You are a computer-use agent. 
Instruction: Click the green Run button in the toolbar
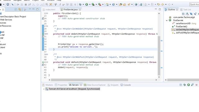tap(87, 5)
